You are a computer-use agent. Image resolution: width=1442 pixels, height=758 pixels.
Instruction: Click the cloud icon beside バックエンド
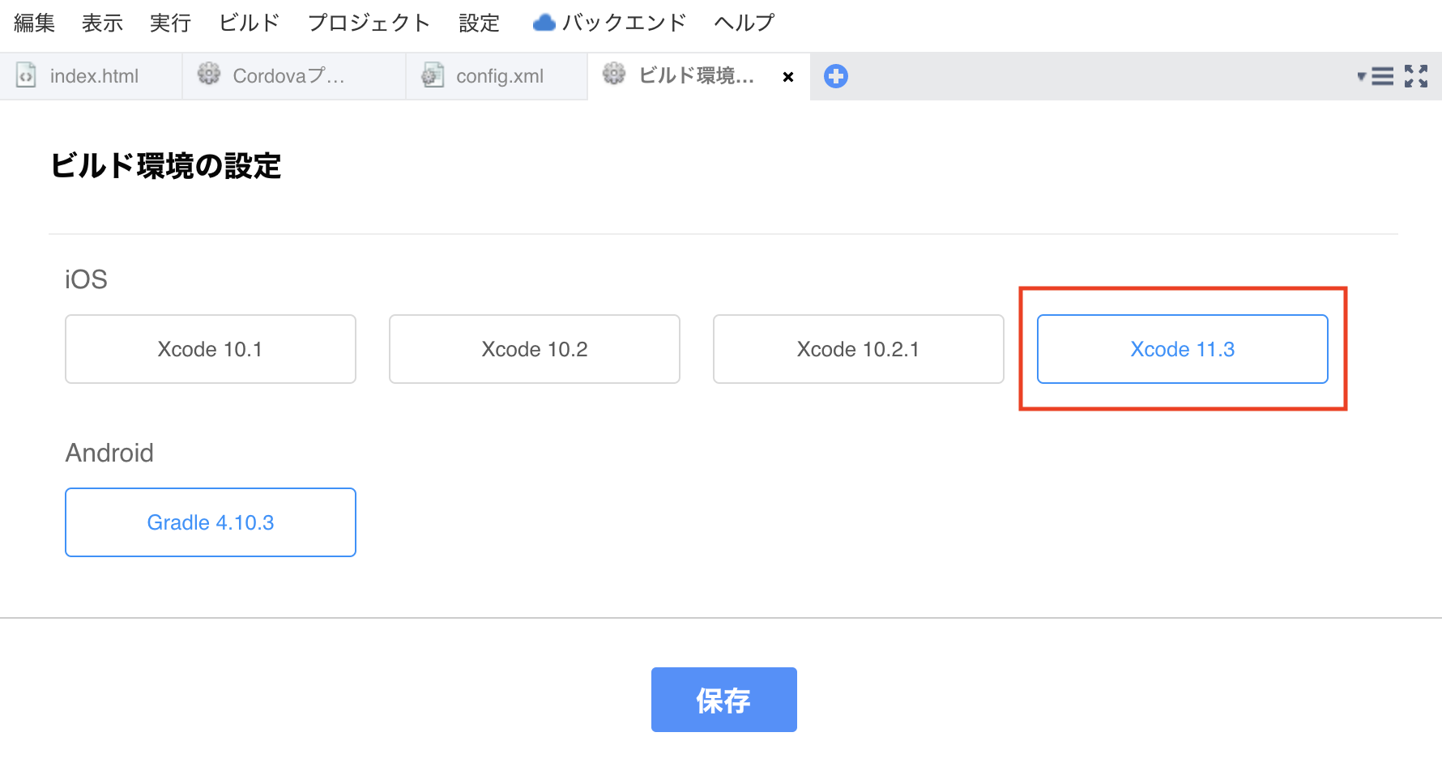point(544,23)
